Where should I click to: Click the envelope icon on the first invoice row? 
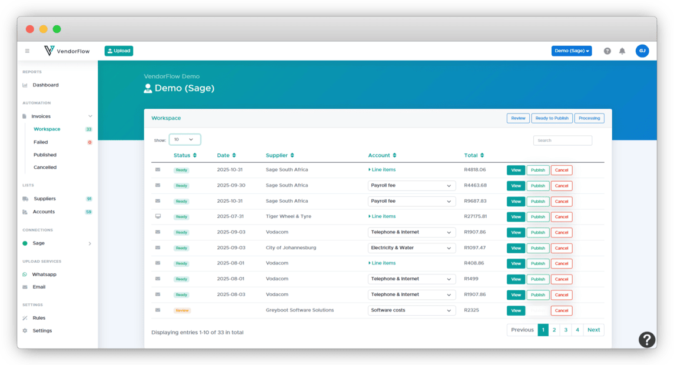pos(157,170)
